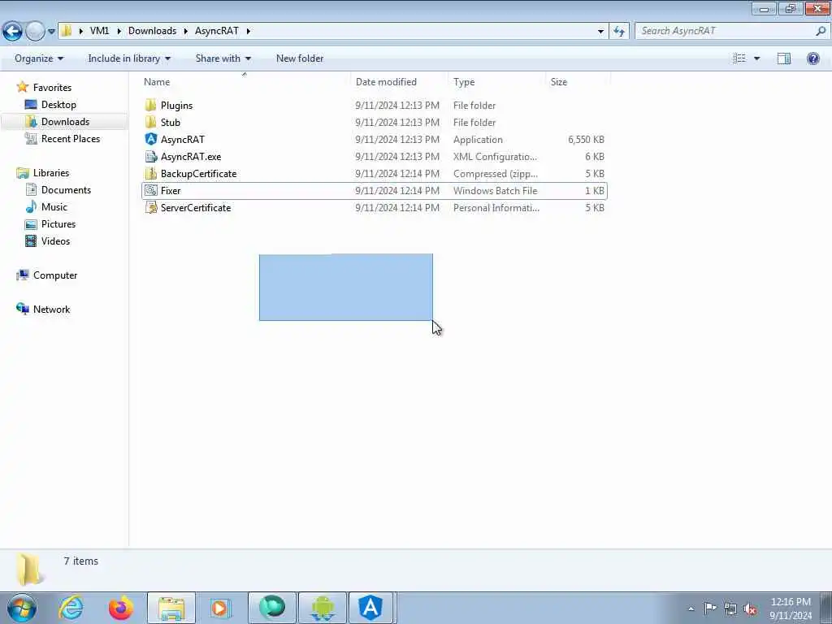This screenshot has height=624, width=832.
Task: Open the Organize menu
Action: (39, 58)
